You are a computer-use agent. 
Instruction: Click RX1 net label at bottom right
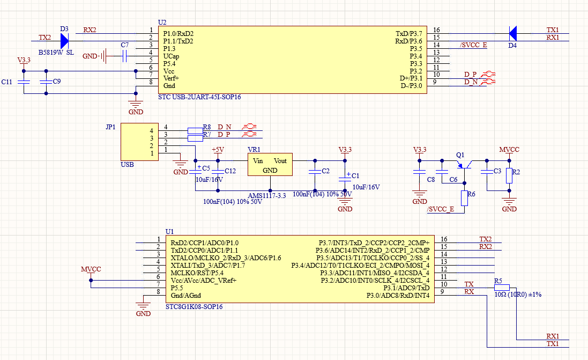coord(553,336)
